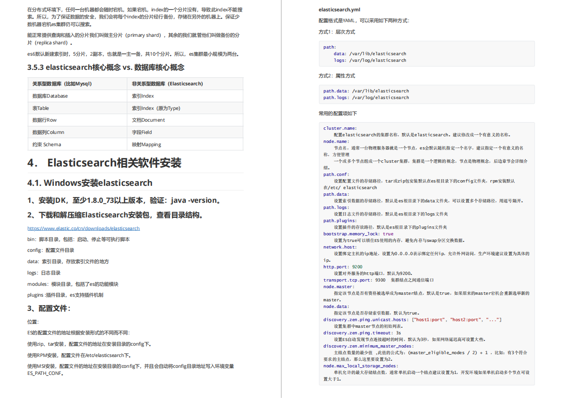Click the 'network.host:' config key
570x398 pixels.
coord(340,247)
